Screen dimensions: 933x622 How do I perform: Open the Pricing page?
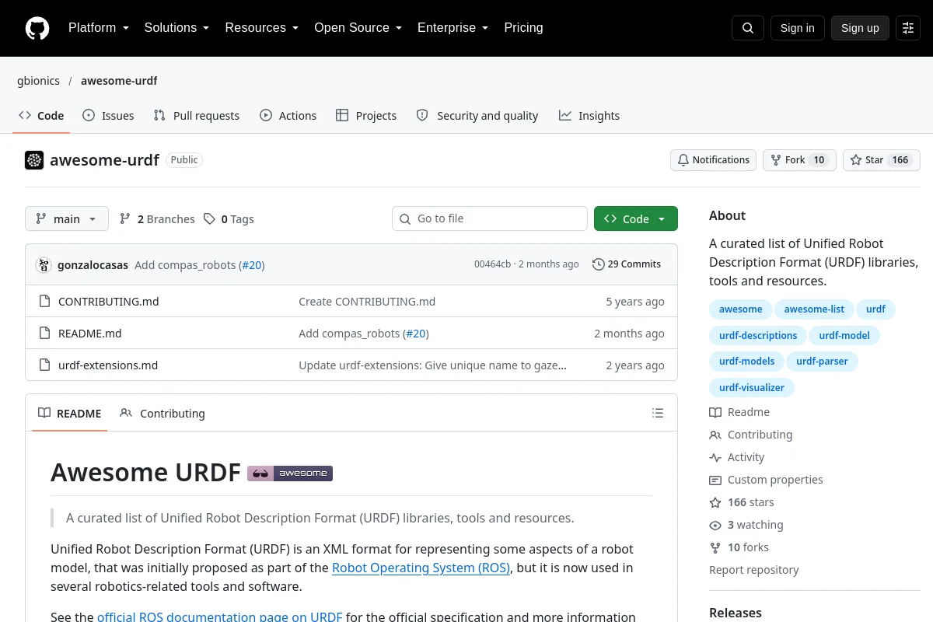click(523, 28)
